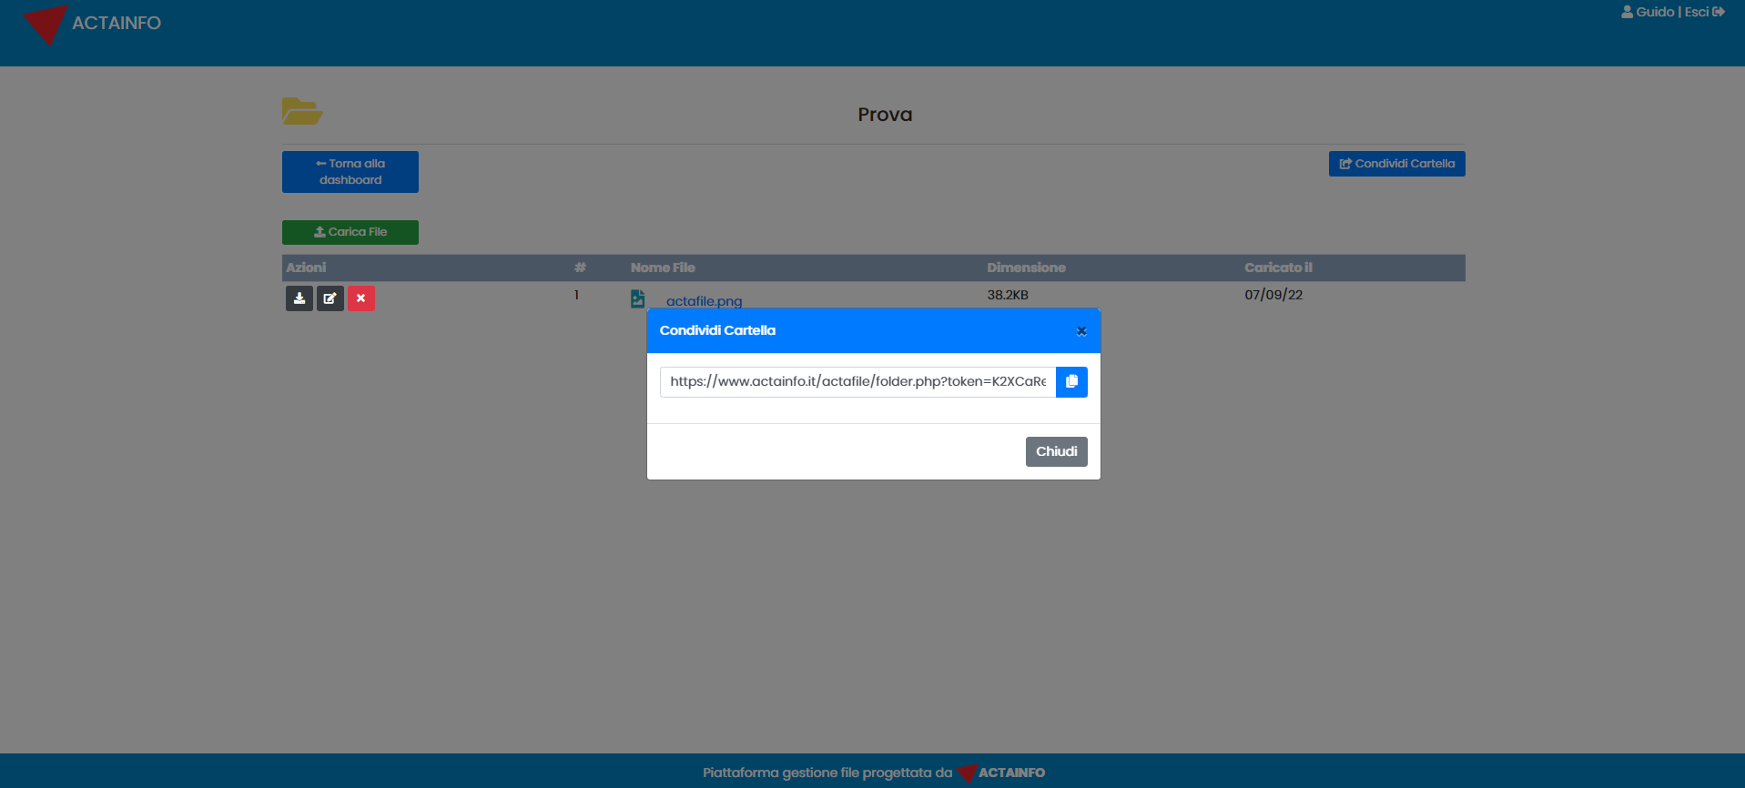Go back via Torna alla dashboard
This screenshot has width=1745, height=788.
(x=350, y=172)
